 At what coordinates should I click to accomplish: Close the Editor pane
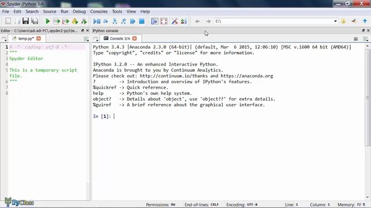point(88,31)
